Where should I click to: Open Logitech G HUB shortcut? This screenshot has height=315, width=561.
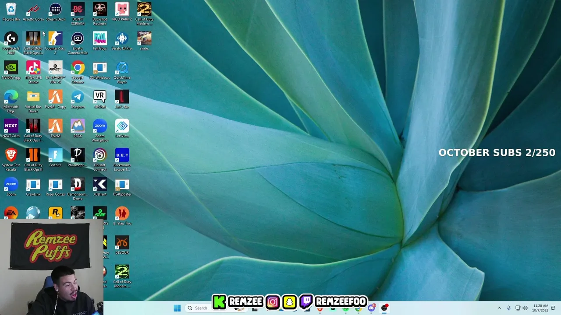pos(11,43)
